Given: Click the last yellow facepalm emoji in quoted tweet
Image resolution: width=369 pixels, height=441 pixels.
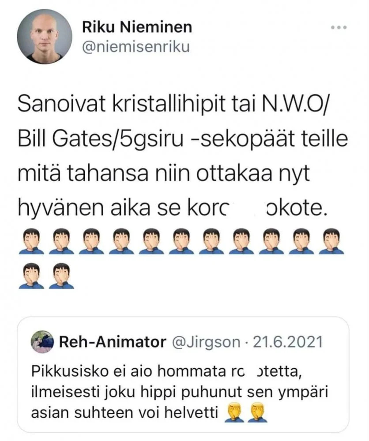Looking at the screenshot, I should pos(257,413).
